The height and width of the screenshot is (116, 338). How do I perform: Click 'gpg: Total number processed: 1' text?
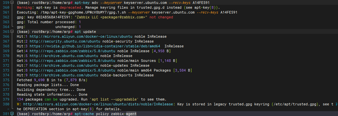click(49, 22)
